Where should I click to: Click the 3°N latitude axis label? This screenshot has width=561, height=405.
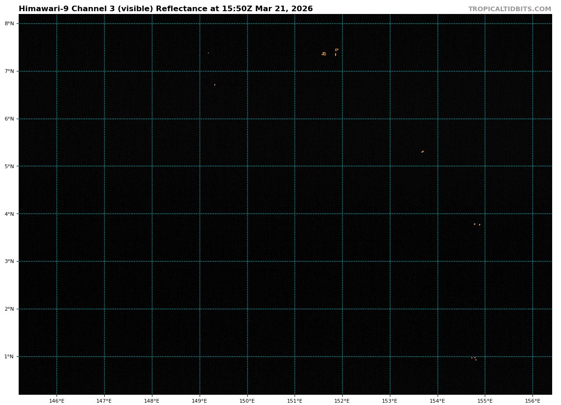9,261
